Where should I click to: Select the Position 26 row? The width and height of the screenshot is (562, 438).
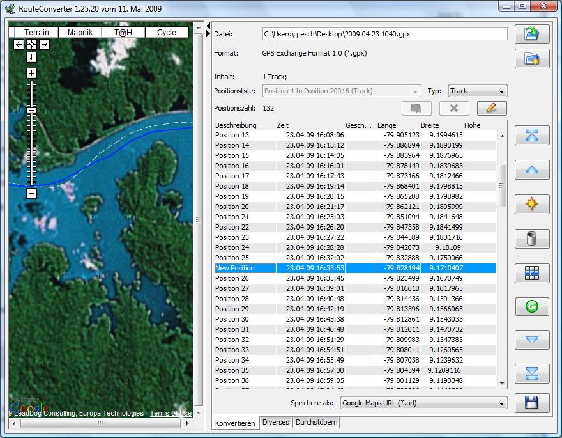(232, 278)
